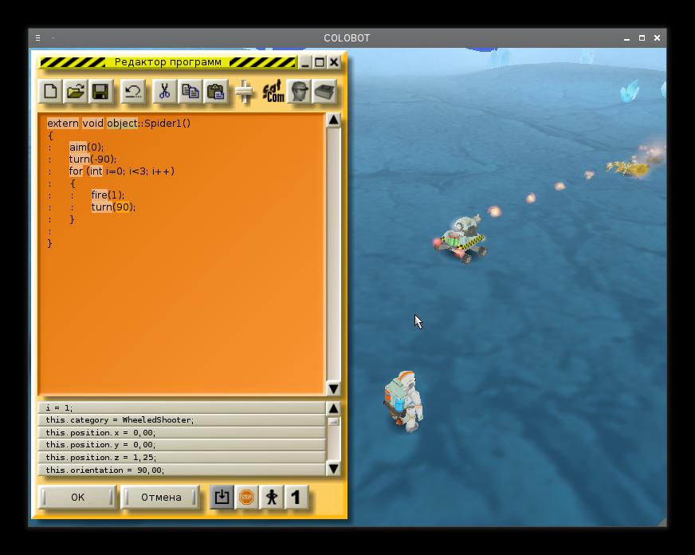
Task: Select the 'i = 1;' variable row
Action: 182,407
